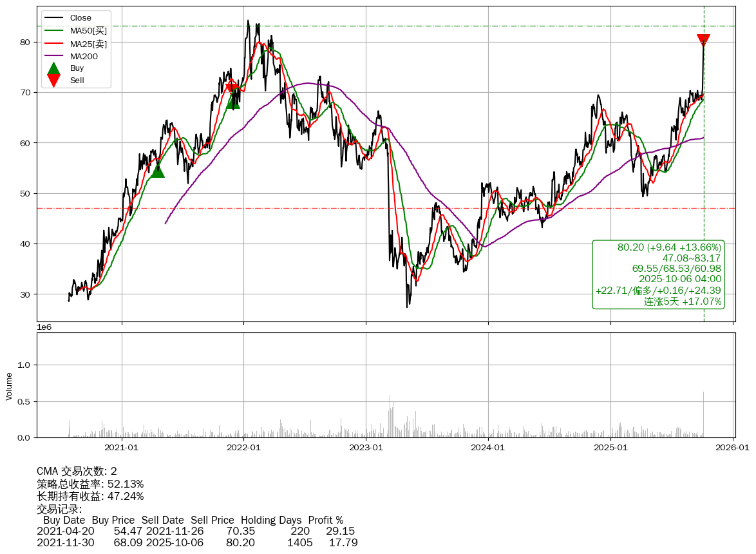756x554 pixels.
Task: Click the Profit % column header
Action: pos(325,520)
